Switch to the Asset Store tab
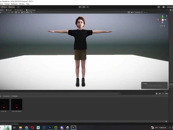This screenshot has width=173, height=130. pyautogui.click(x=31, y=10)
